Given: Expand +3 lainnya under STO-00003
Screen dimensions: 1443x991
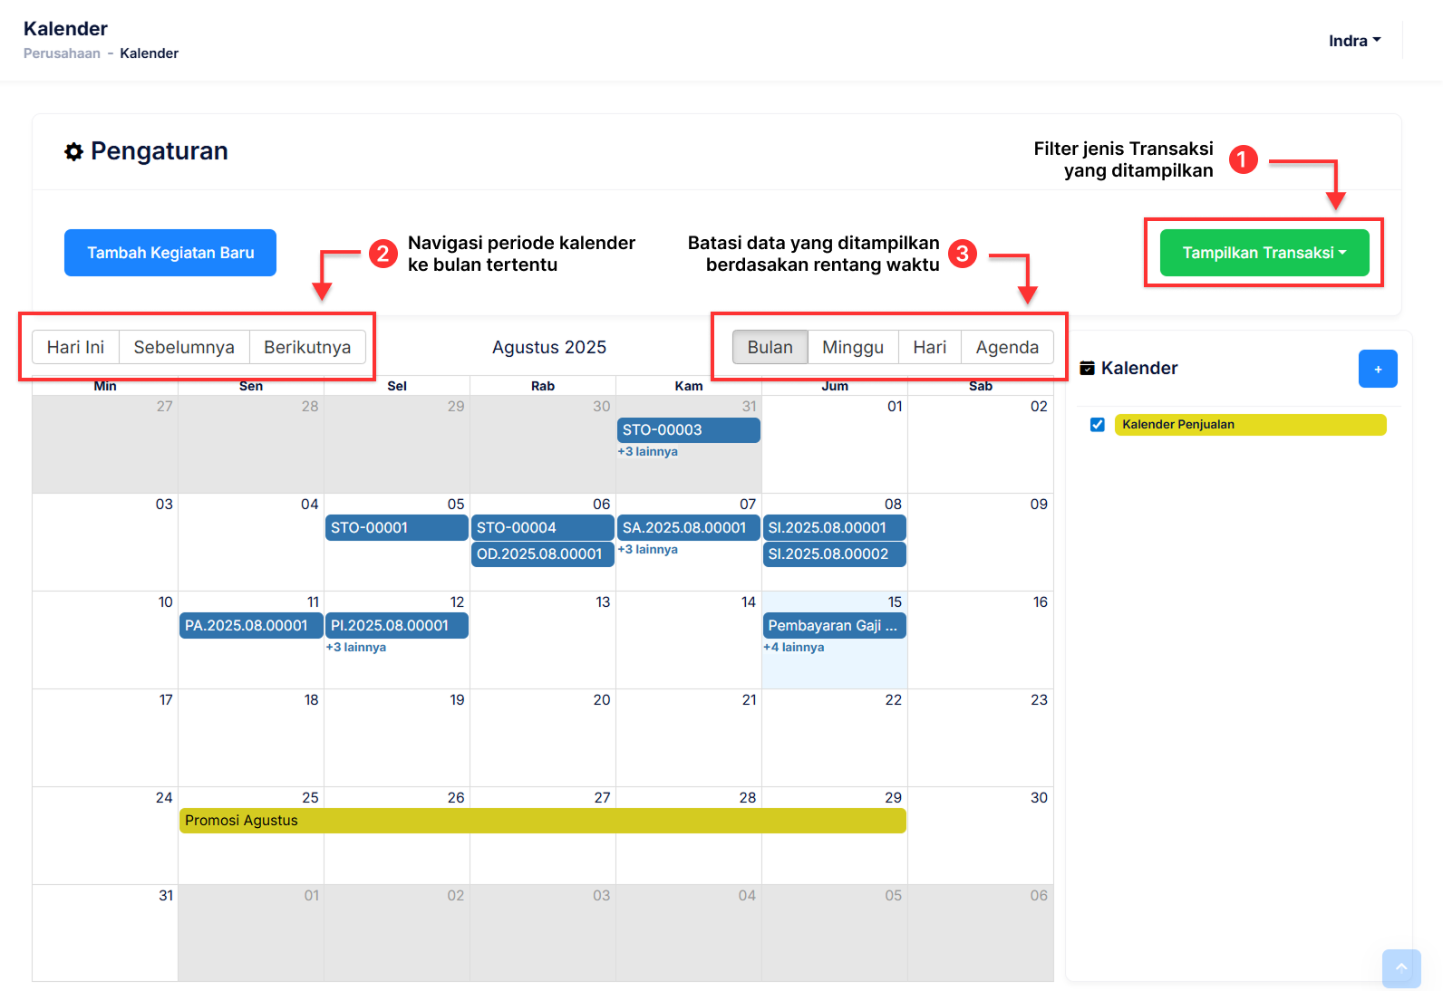Looking at the screenshot, I should [648, 452].
